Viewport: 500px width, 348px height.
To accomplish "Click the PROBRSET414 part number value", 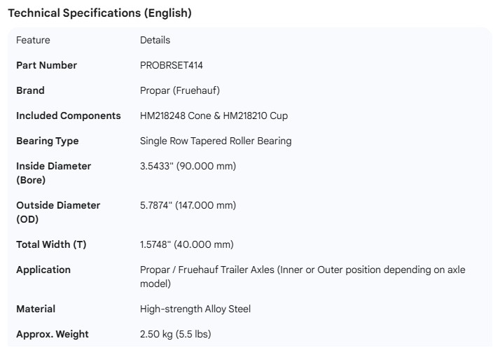I will click(x=172, y=65).
